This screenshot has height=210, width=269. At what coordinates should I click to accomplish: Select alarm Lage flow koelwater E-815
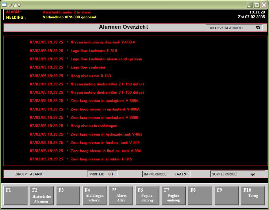pyautogui.click(x=94, y=51)
